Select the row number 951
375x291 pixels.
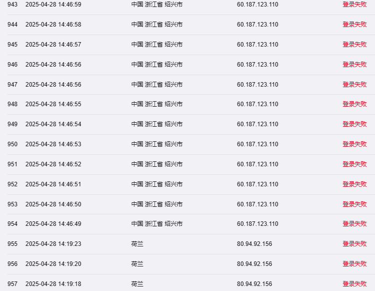[x=12, y=164]
